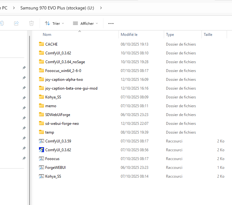Sort by the Nom column header
The width and height of the screenshot is (232, 205).
[x=47, y=35]
